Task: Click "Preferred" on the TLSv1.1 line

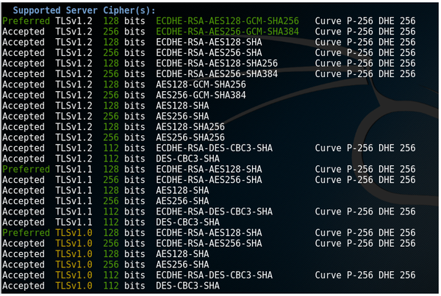Action: tap(26, 169)
